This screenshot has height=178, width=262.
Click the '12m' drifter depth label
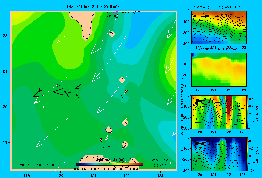[108, 16]
